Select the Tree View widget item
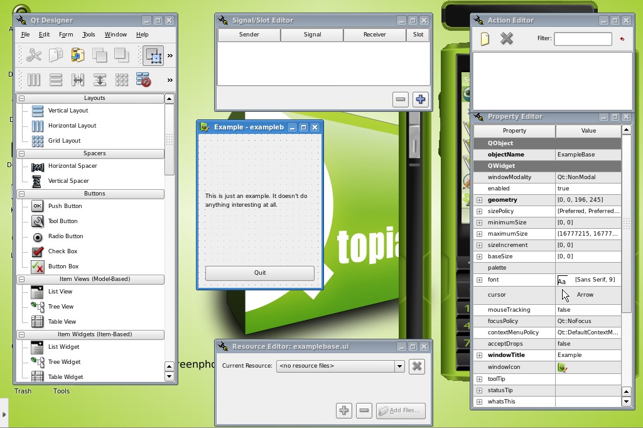 click(x=60, y=307)
